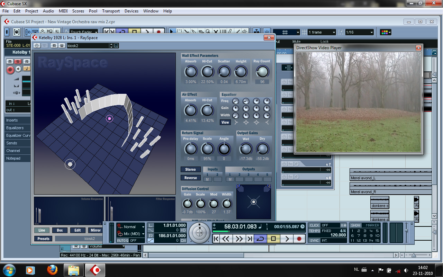Go to project start in Transport panel

point(216,239)
